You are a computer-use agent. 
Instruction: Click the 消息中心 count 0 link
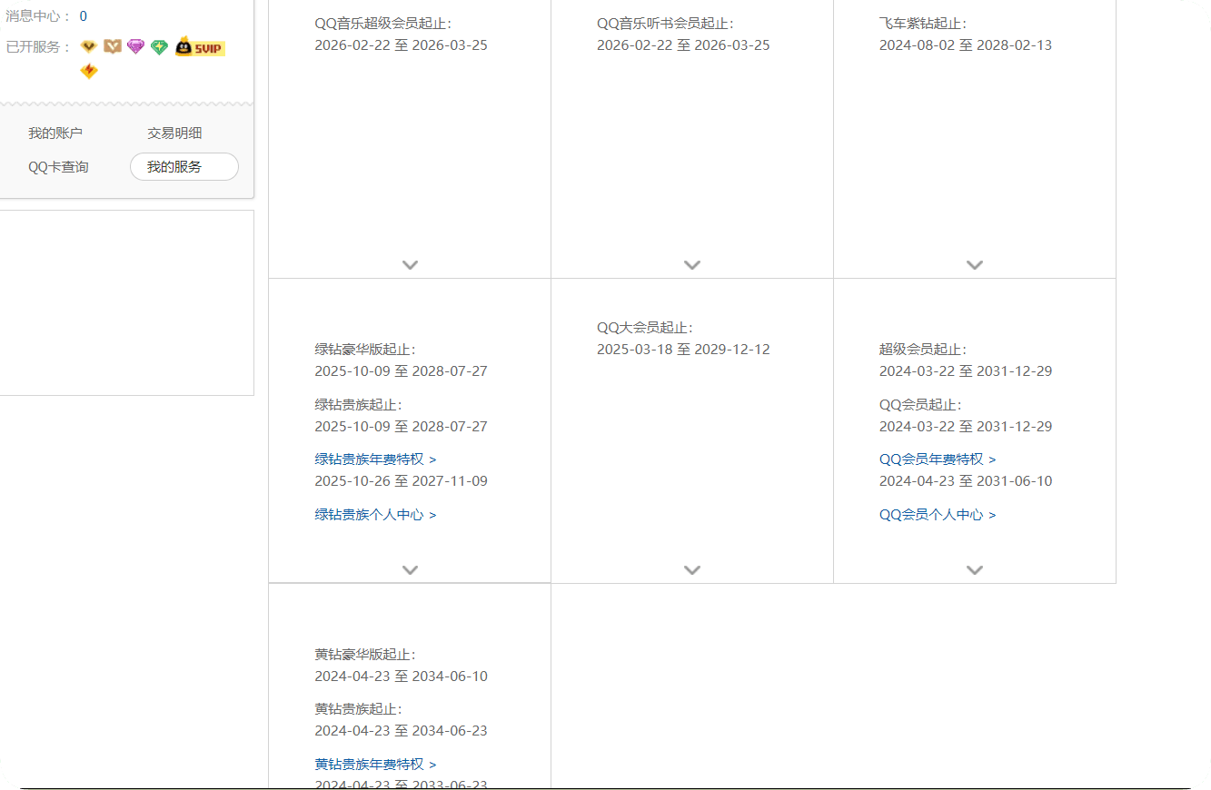[x=84, y=16]
